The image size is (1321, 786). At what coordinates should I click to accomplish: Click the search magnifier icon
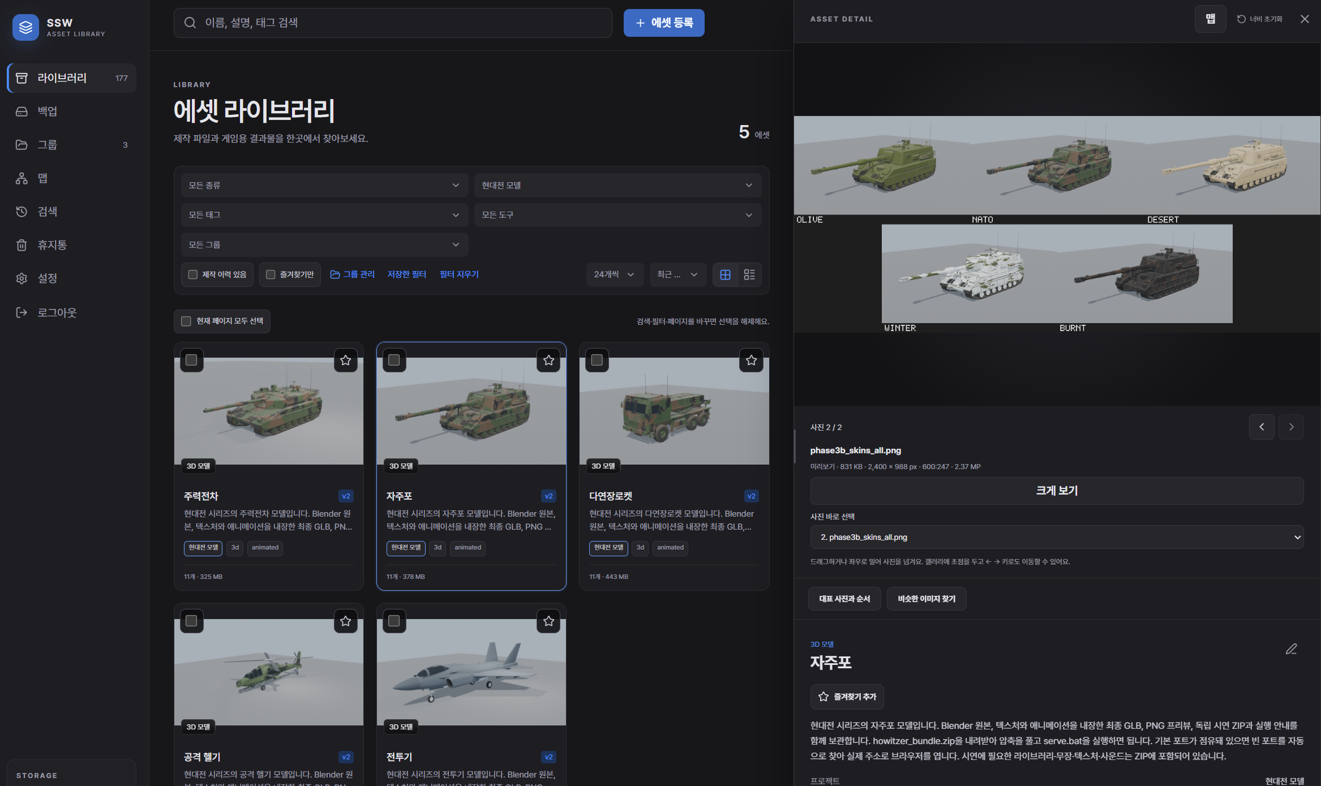[x=190, y=23]
